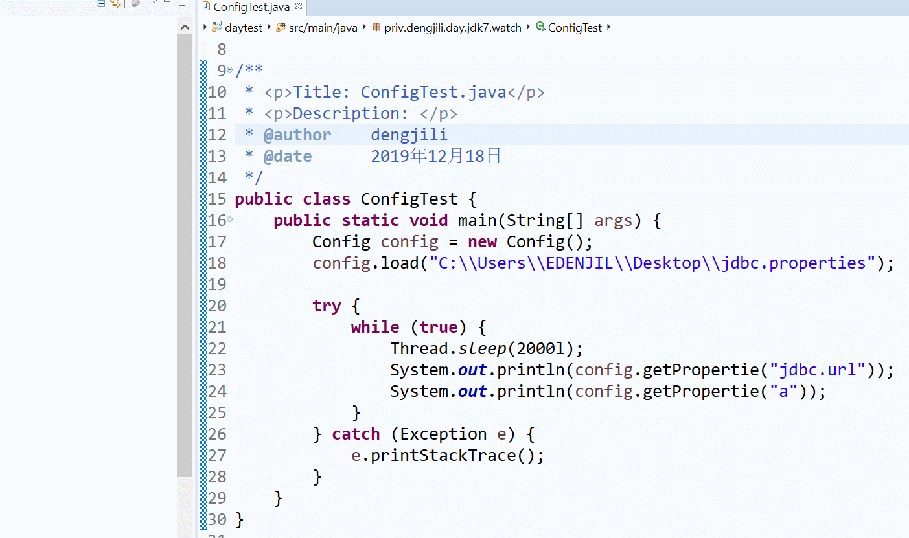Expand the breadcrumb arrow before daytest
Screen dimensions: 909x538
click(205, 28)
